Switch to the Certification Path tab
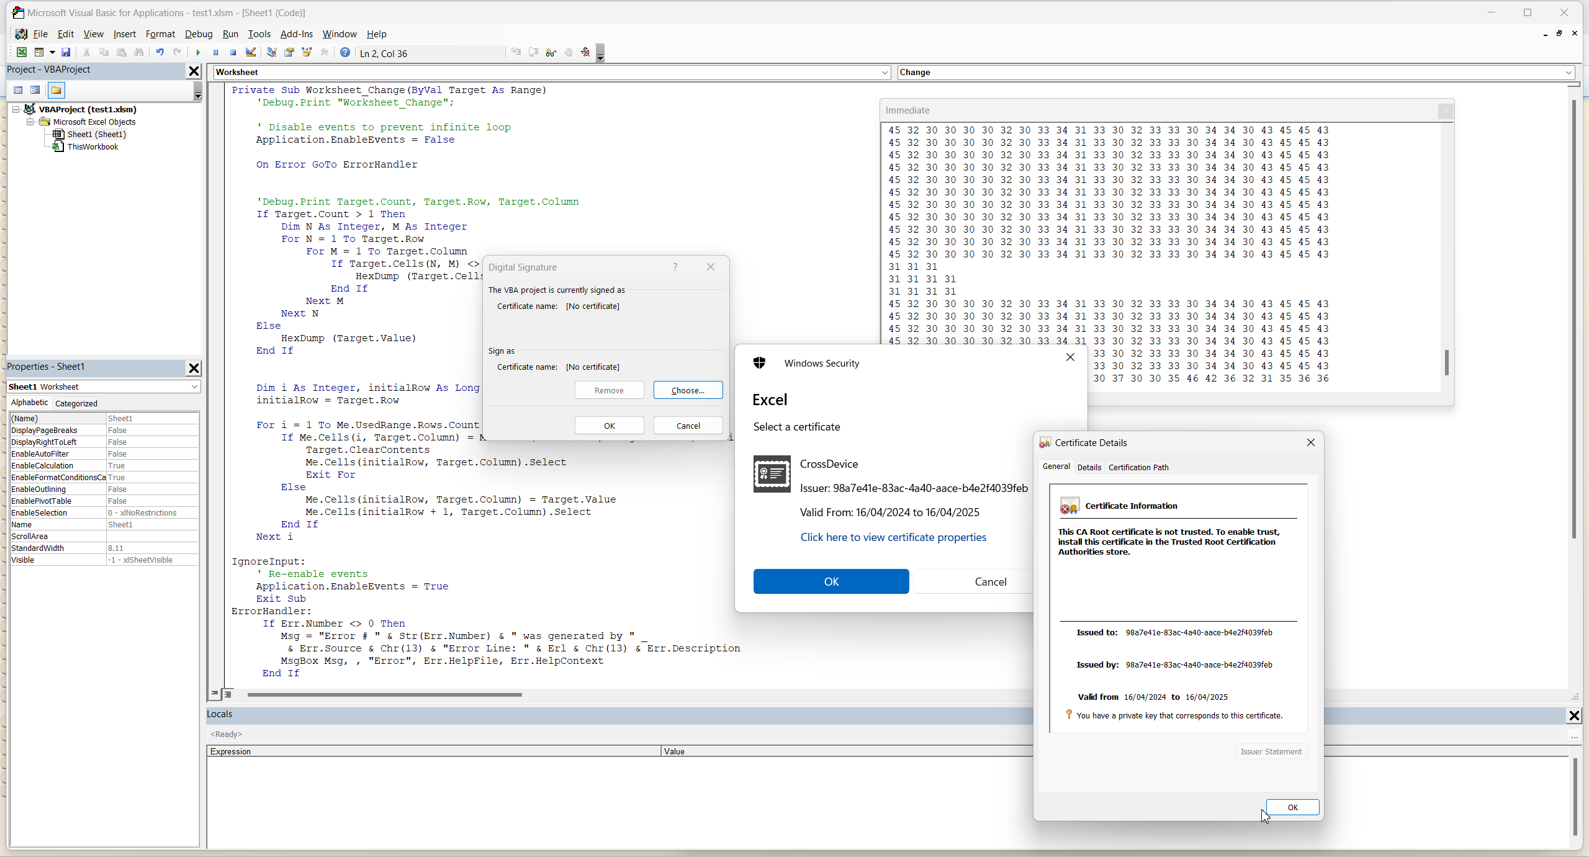The width and height of the screenshot is (1589, 858). tap(1138, 467)
